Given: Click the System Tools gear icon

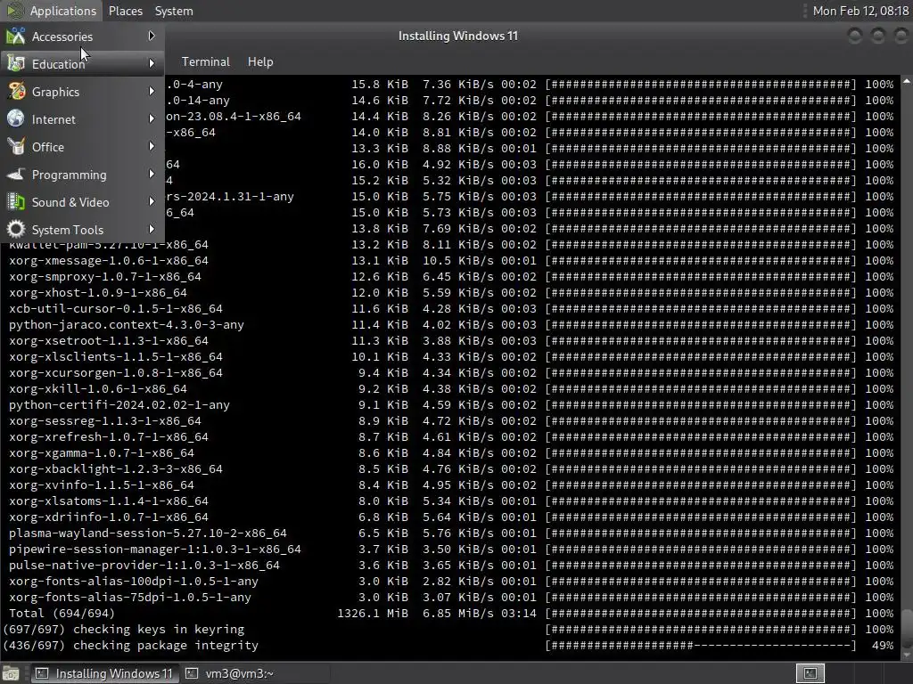Looking at the screenshot, I should pyautogui.click(x=16, y=229).
